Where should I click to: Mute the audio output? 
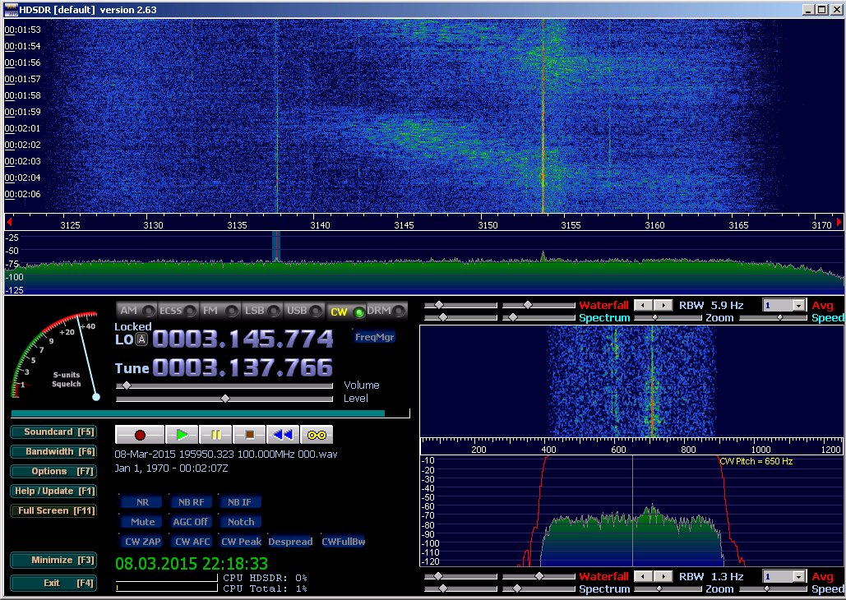pos(142,522)
